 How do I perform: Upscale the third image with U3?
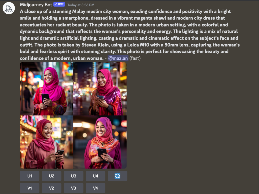[74, 176]
